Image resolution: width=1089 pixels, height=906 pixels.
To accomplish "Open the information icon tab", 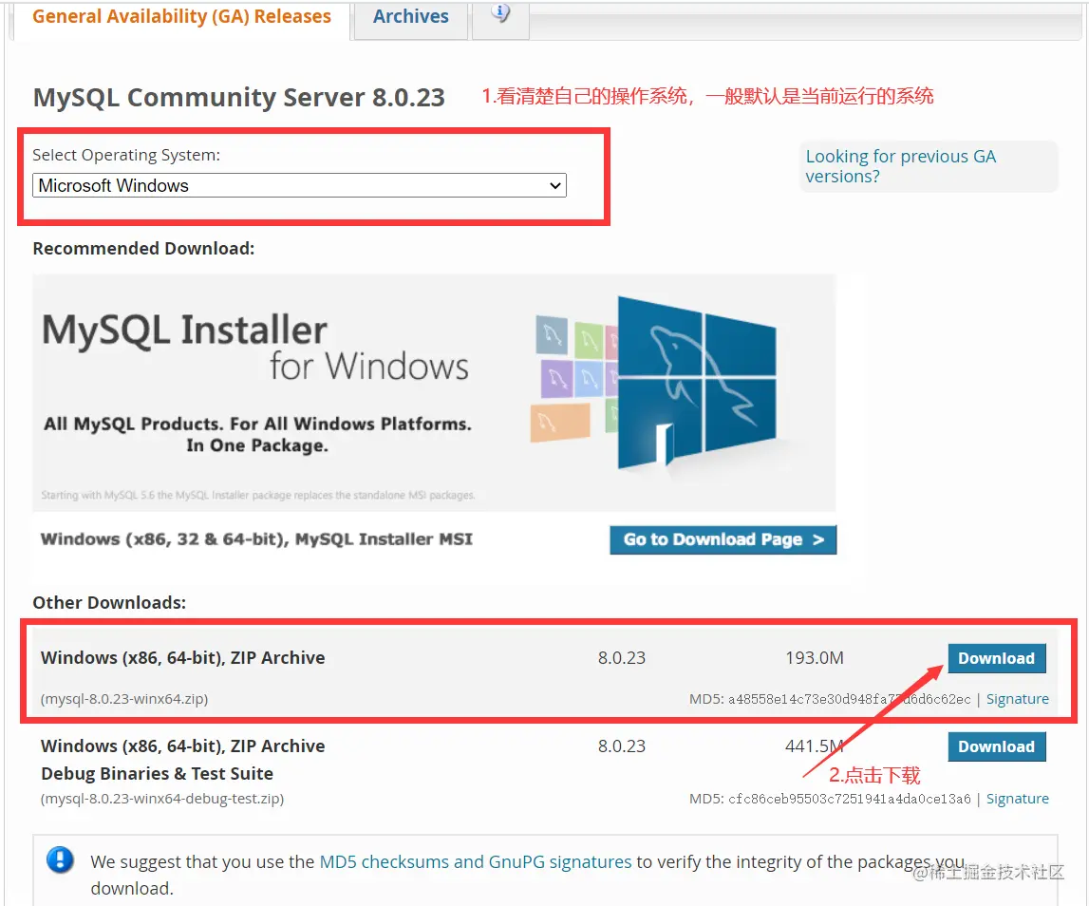I will click(x=500, y=14).
